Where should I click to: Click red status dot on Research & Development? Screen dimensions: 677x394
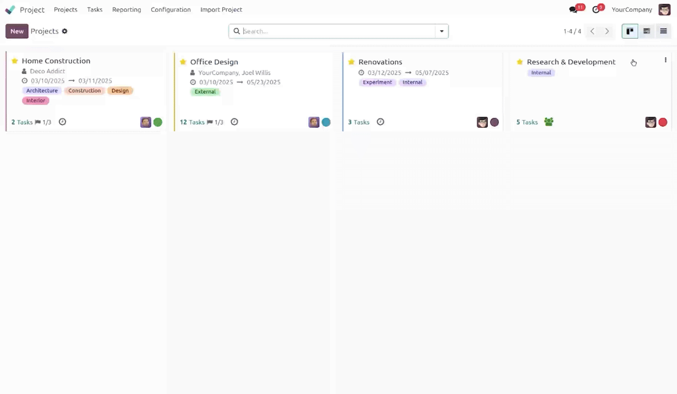click(662, 123)
